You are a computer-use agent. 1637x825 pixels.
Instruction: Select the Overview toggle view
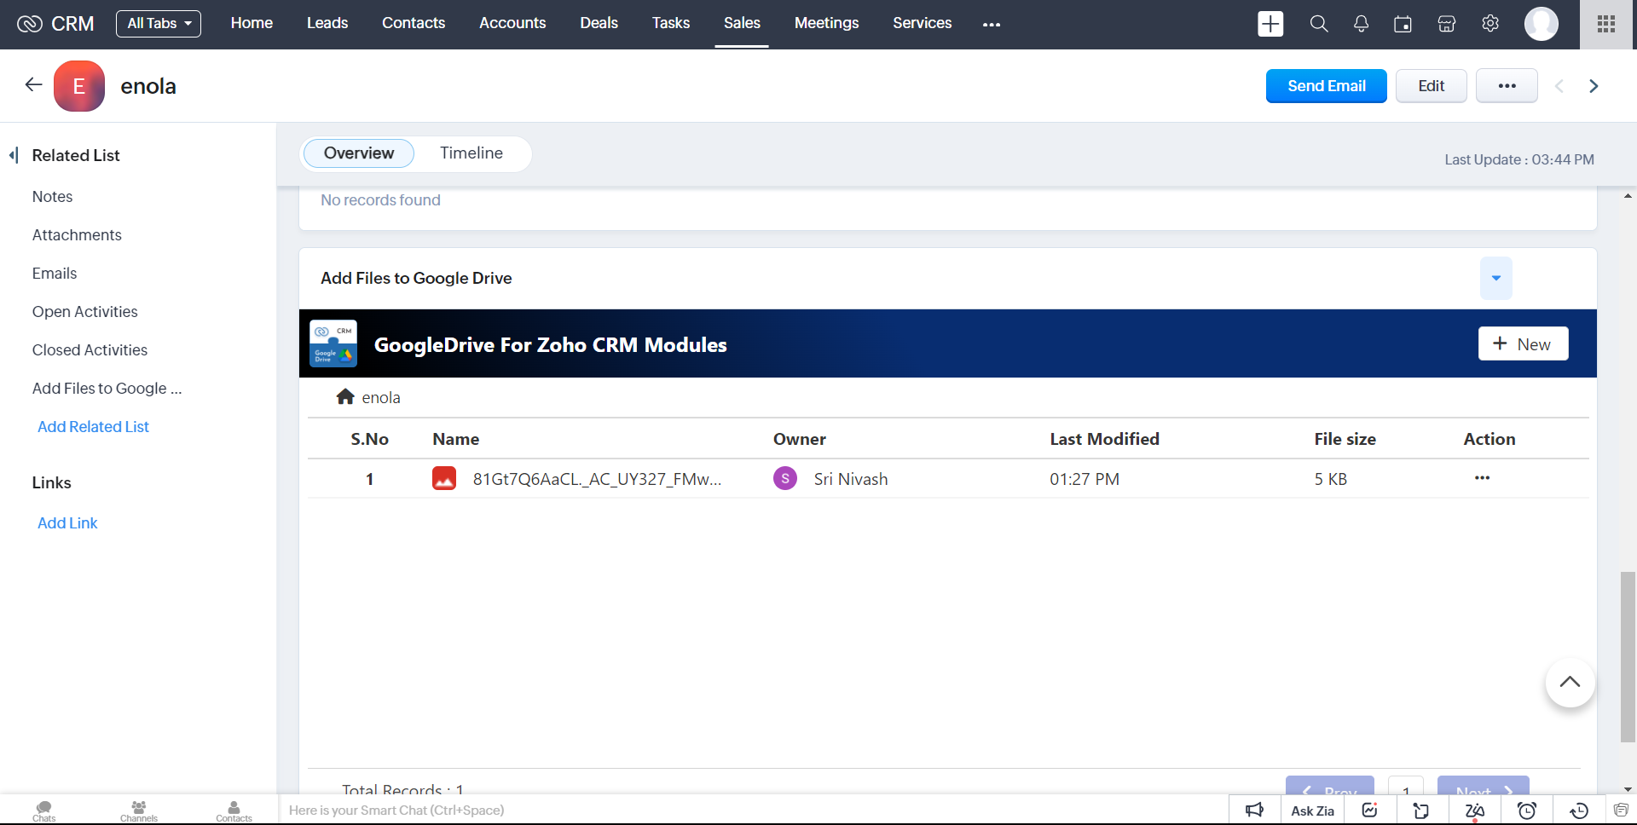point(359,153)
